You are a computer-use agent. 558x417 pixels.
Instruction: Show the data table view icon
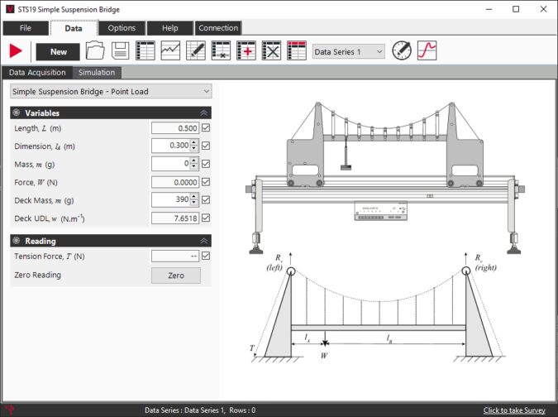pos(145,50)
